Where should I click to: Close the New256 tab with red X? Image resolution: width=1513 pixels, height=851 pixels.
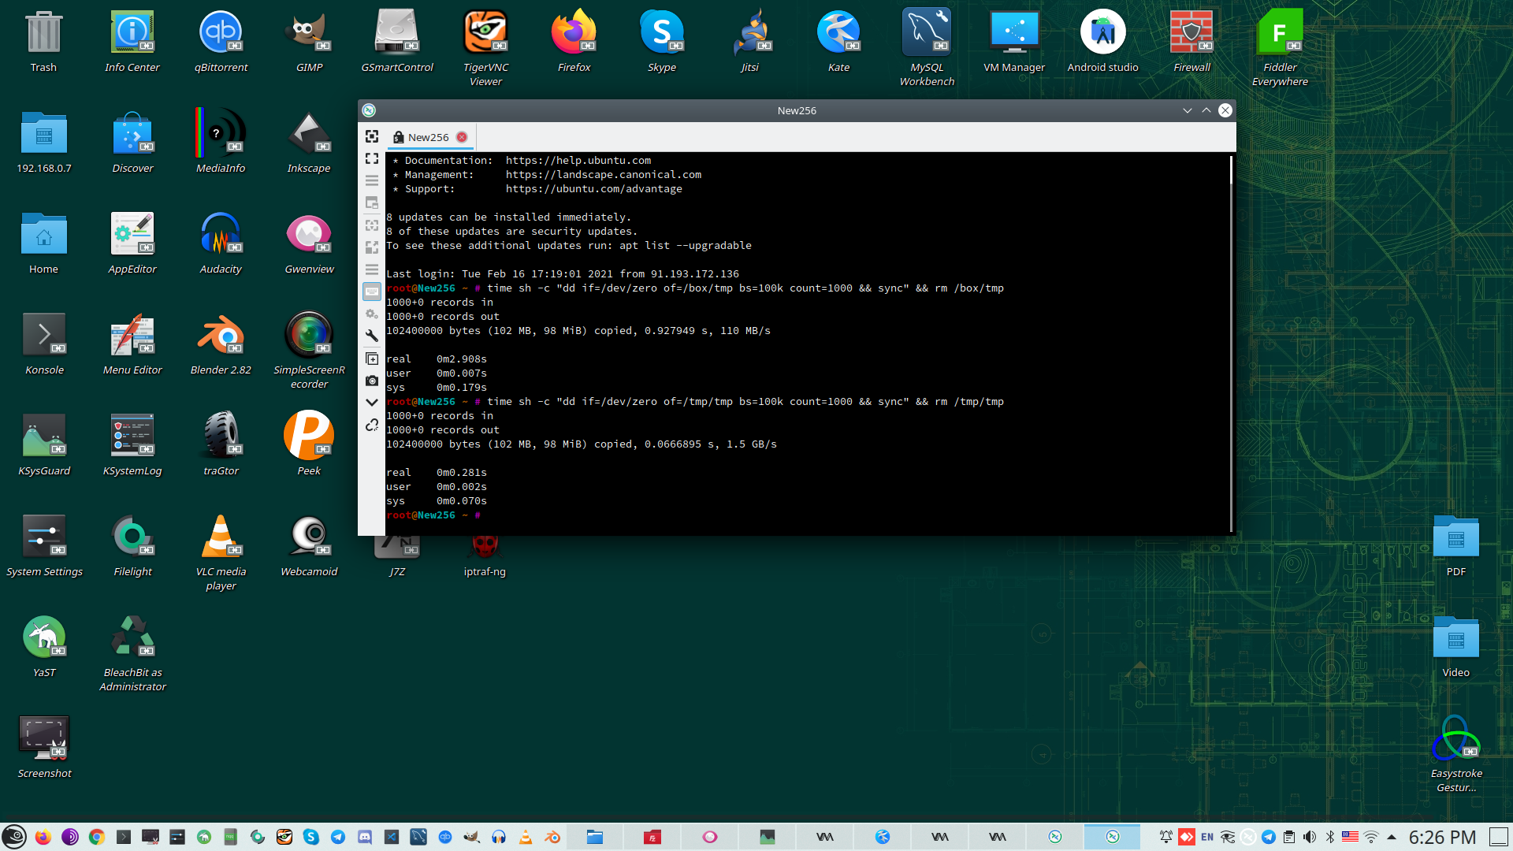(x=462, y=137)
